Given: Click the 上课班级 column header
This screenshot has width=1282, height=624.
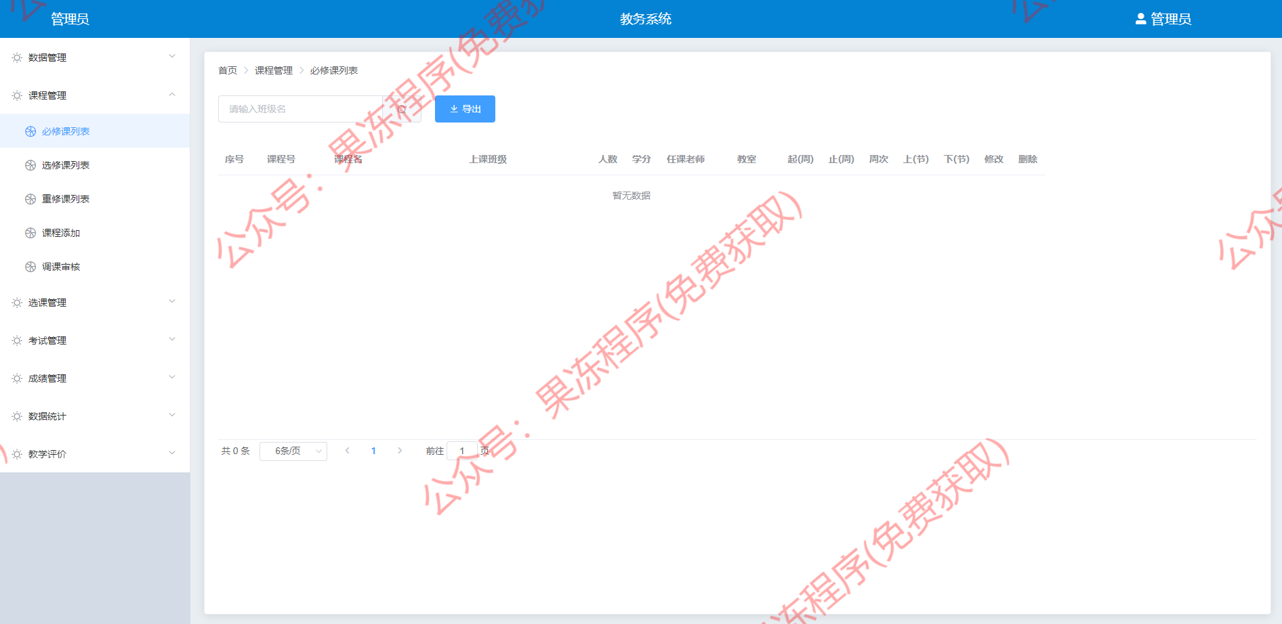Looking at the screenshot, I should (x=488, y=159).
